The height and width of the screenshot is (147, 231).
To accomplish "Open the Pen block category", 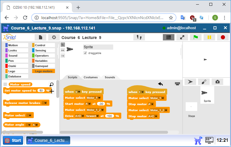I will click(17, 61).
